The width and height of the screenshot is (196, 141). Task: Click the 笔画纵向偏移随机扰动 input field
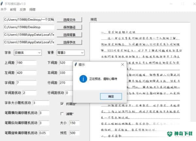coord(44,123)
